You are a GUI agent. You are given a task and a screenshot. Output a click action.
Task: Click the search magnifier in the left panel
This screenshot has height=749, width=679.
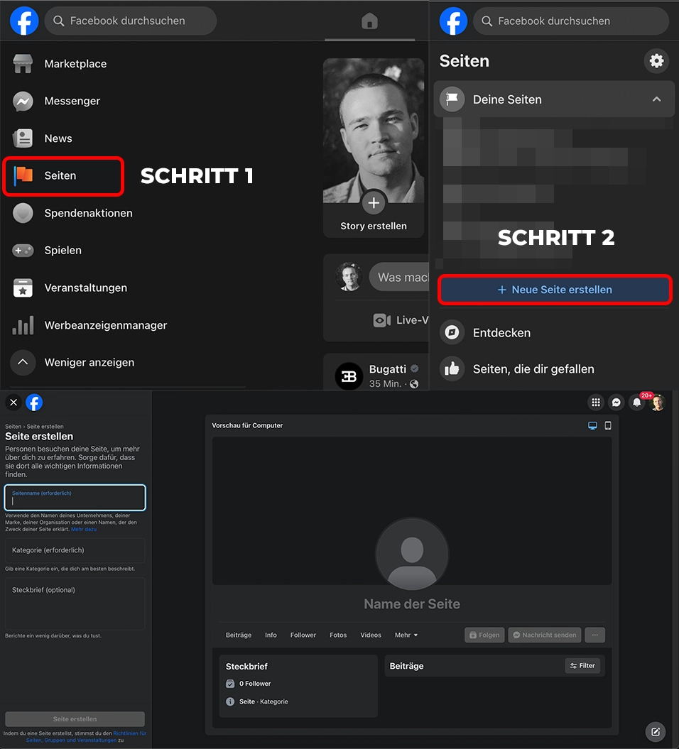(x=59, y=21)
